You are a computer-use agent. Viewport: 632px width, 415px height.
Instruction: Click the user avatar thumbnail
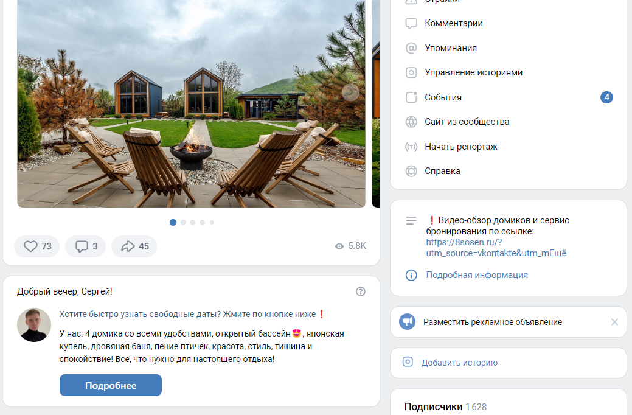coord(34,325)
